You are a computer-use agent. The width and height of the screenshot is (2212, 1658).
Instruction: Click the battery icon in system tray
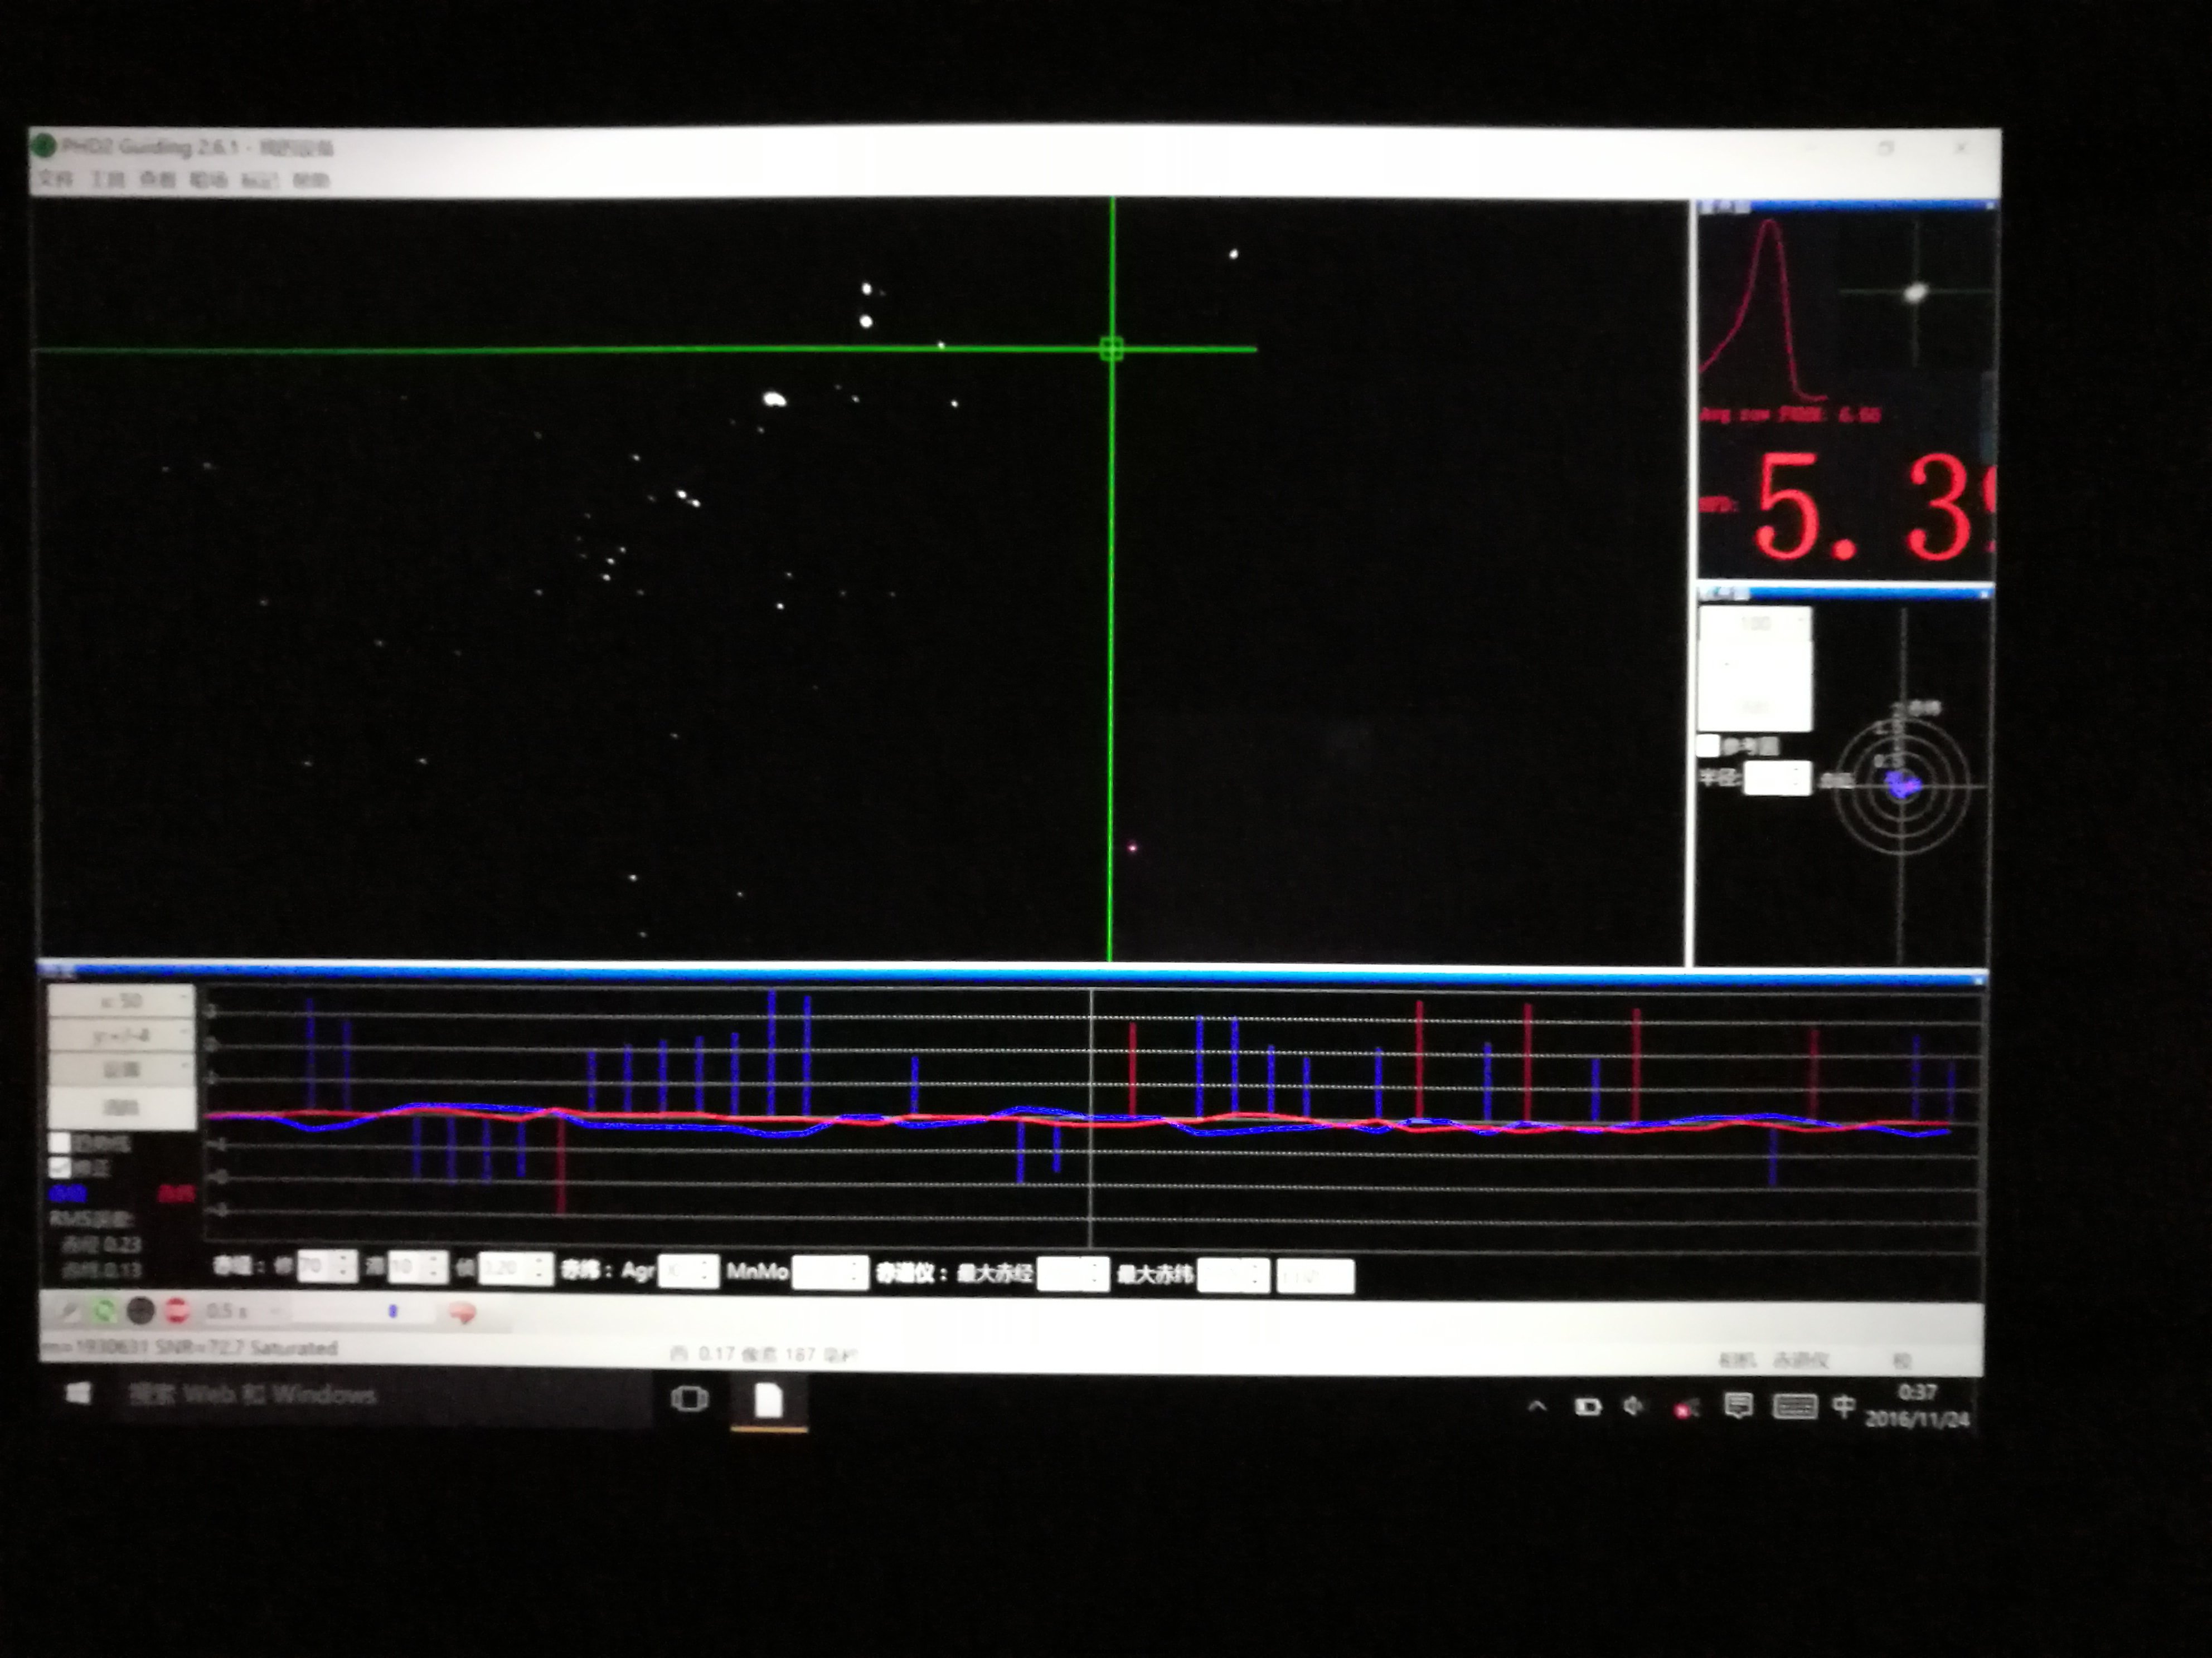(1587, 1406)
